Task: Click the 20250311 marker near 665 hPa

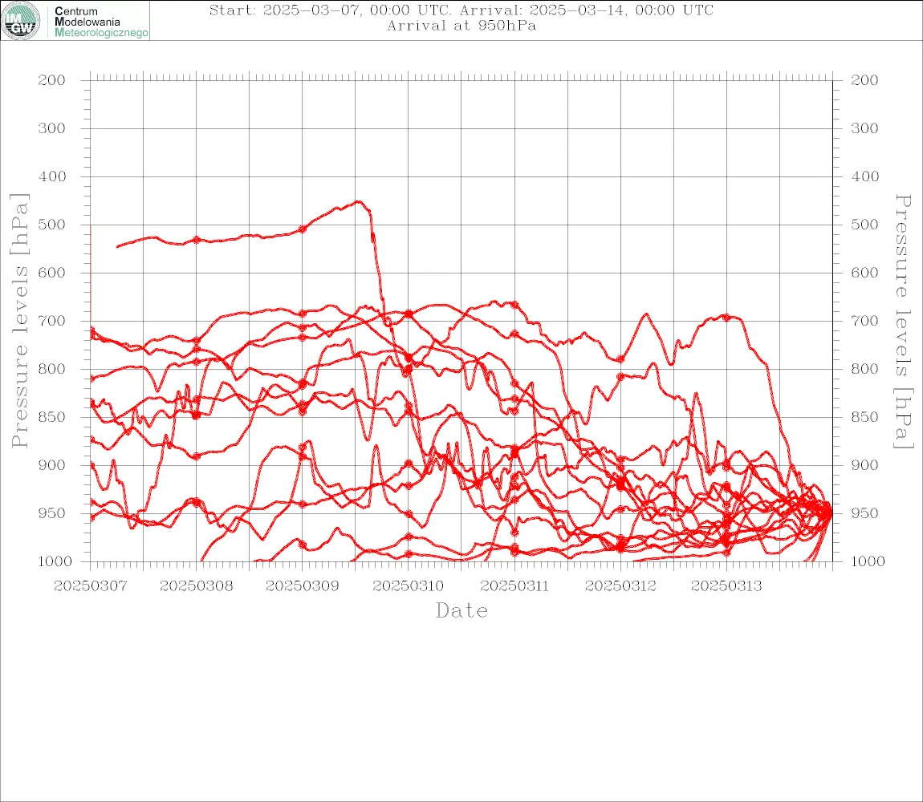Action: 514,305
